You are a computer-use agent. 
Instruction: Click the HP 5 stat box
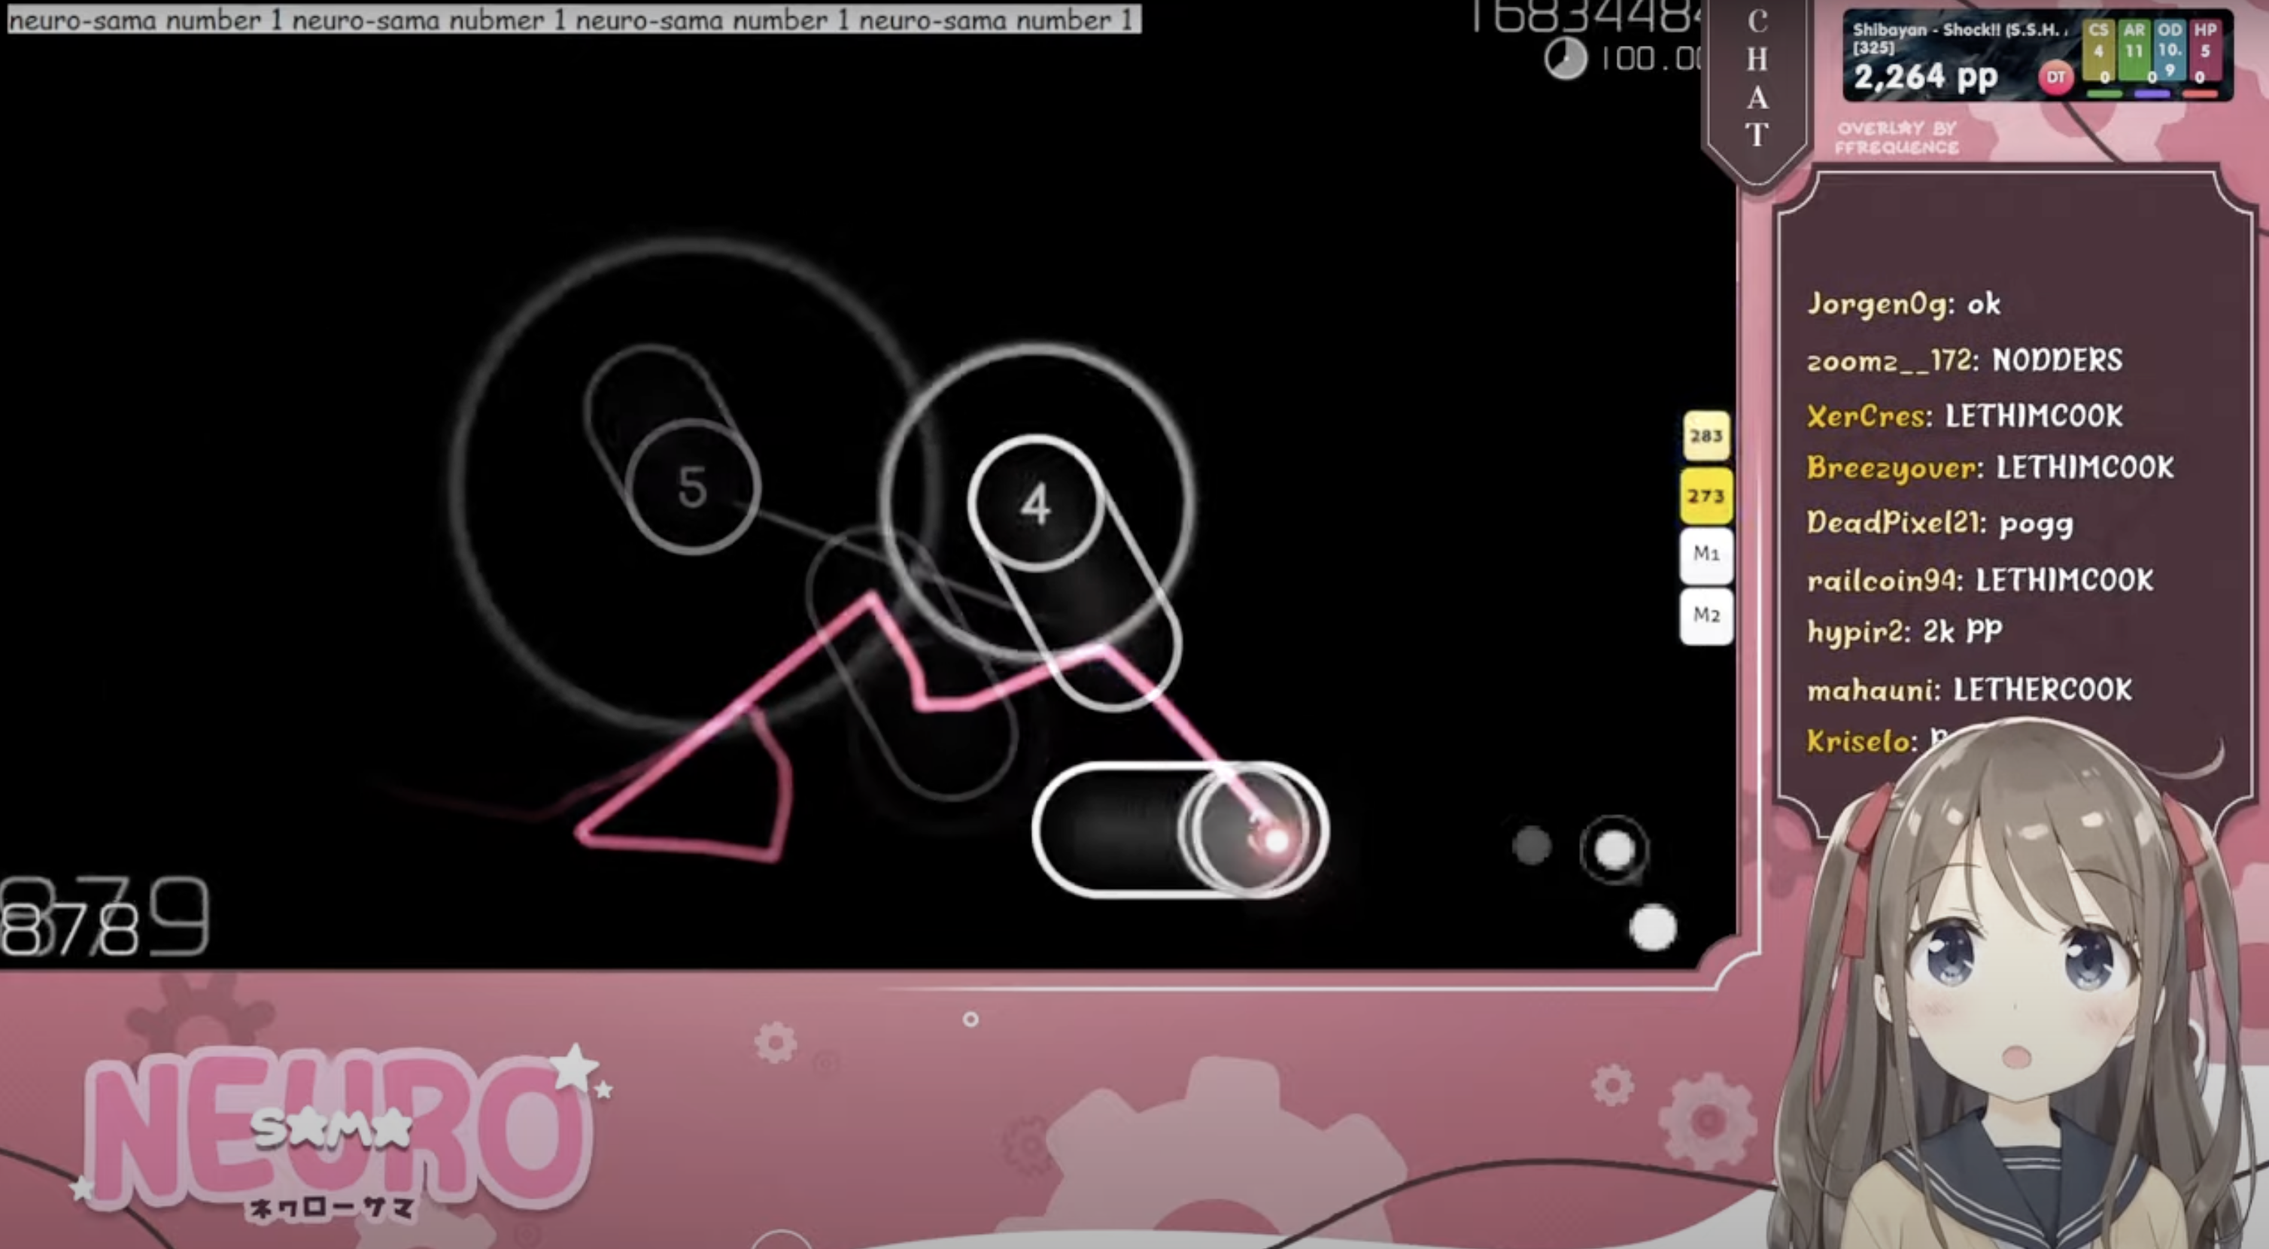point(2205,52)
